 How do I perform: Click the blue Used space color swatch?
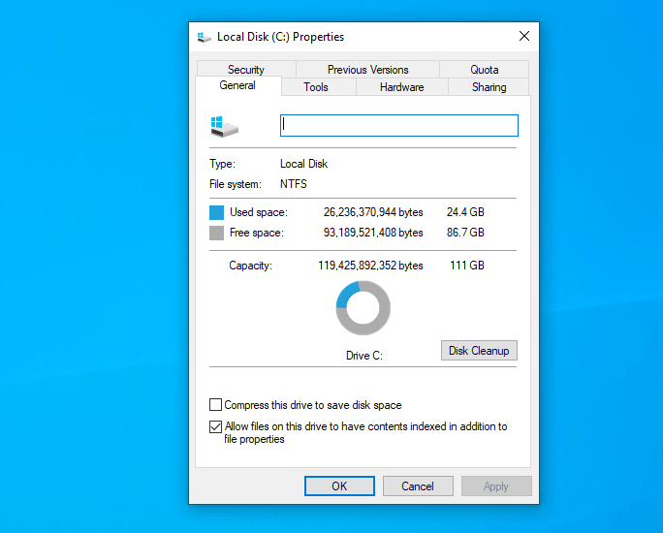216,212
